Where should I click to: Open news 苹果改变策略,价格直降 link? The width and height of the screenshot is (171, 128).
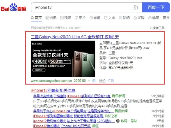point(72,96)
